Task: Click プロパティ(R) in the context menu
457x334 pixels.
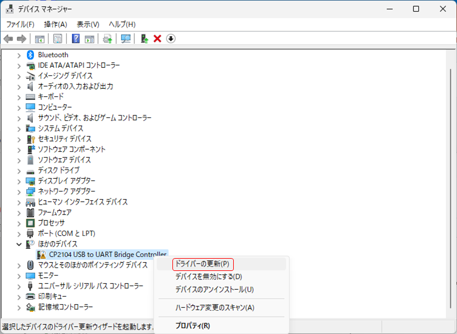Action: coord(192,326)
